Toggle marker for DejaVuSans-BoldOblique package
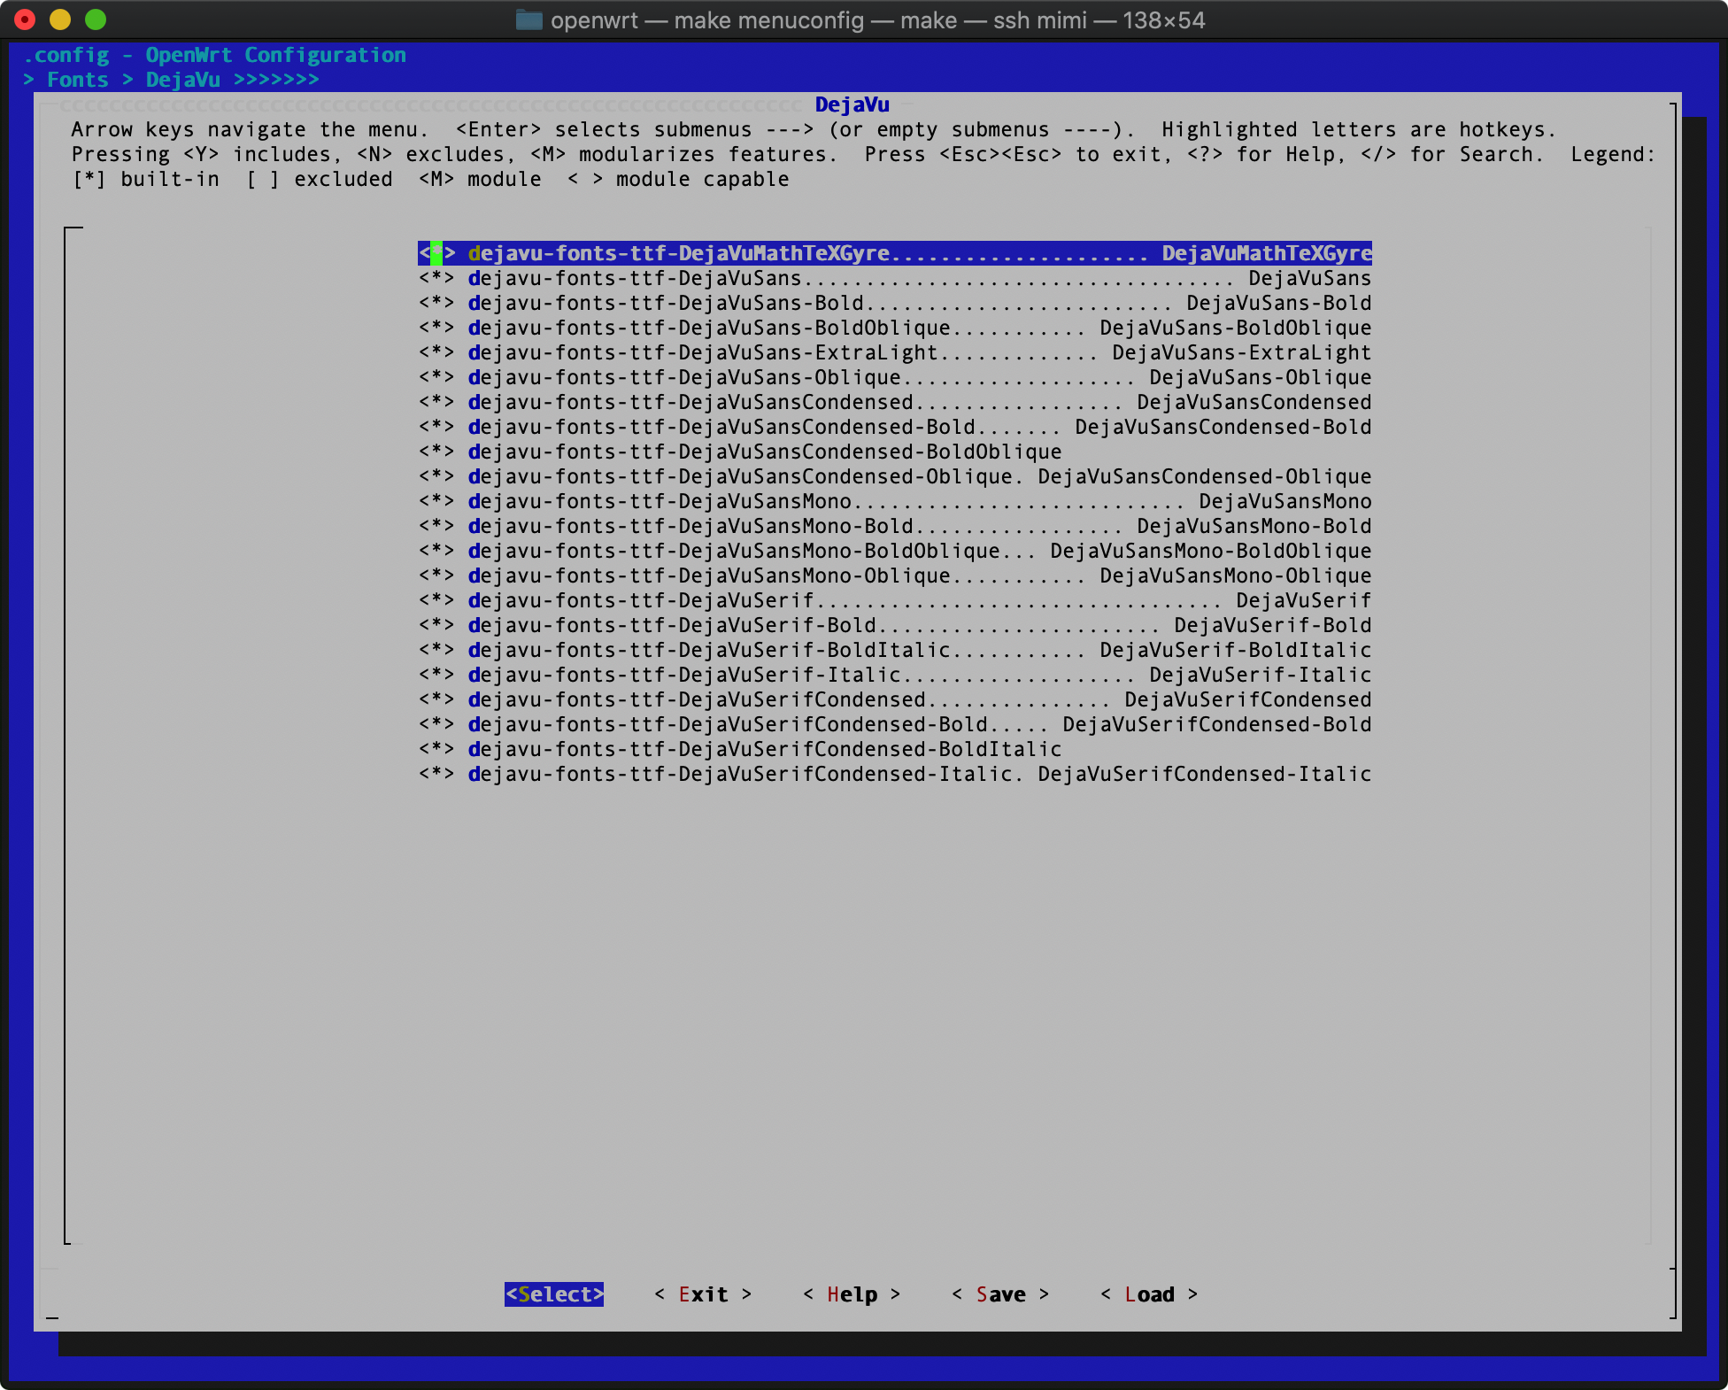This screenshot has height=1390, width=1728. (x=436, y=328)
